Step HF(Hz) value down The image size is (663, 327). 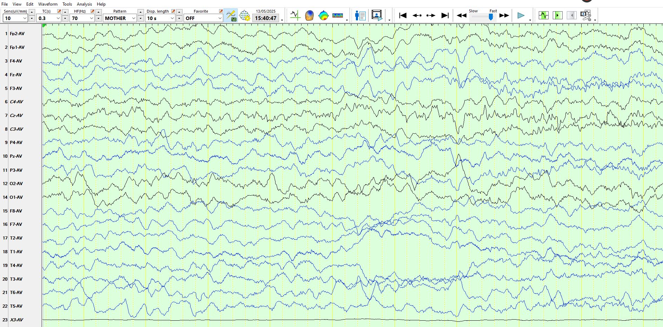pyautogui.click(x=98, y=18)
